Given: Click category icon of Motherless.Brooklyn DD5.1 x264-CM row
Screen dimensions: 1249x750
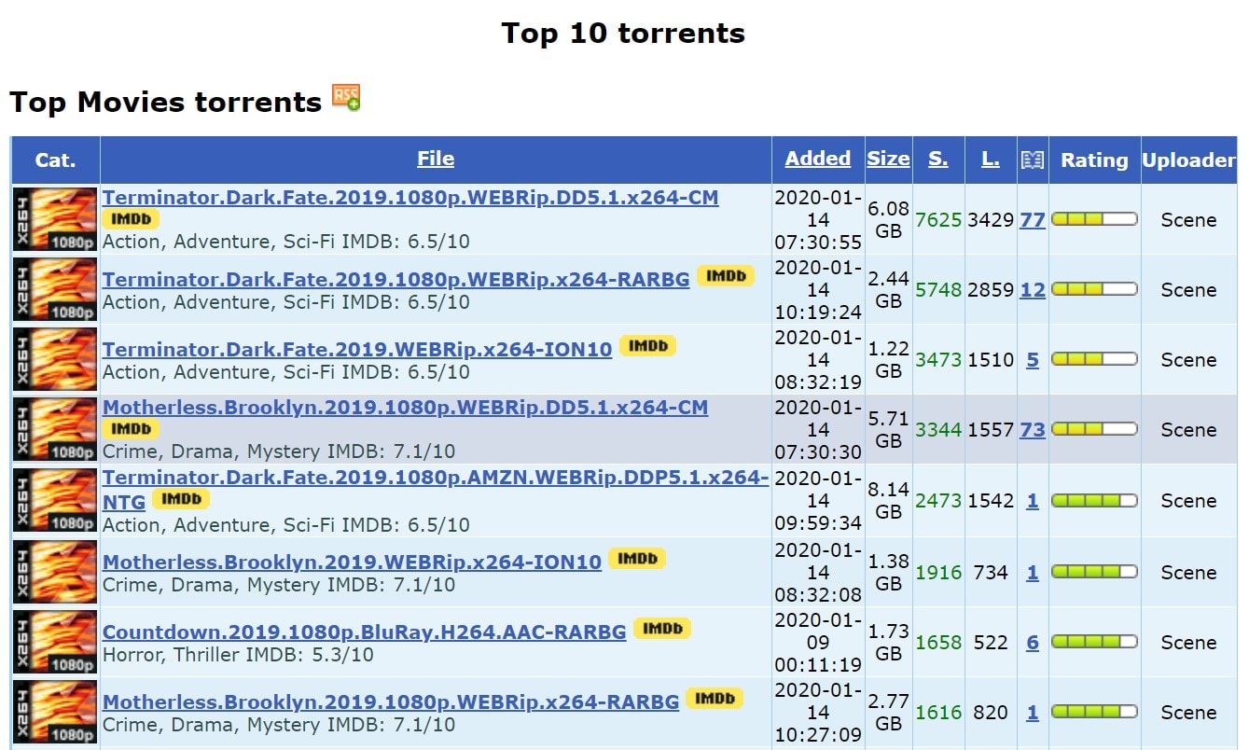Looking at the screenshot, I should pyautogui.click(x=55, y=429).
